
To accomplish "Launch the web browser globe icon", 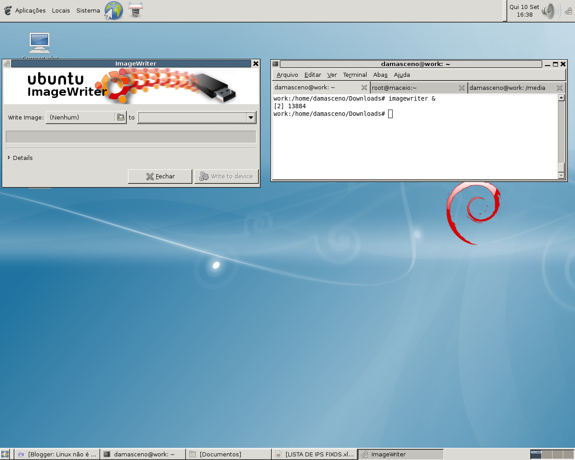I will (114, 11).
